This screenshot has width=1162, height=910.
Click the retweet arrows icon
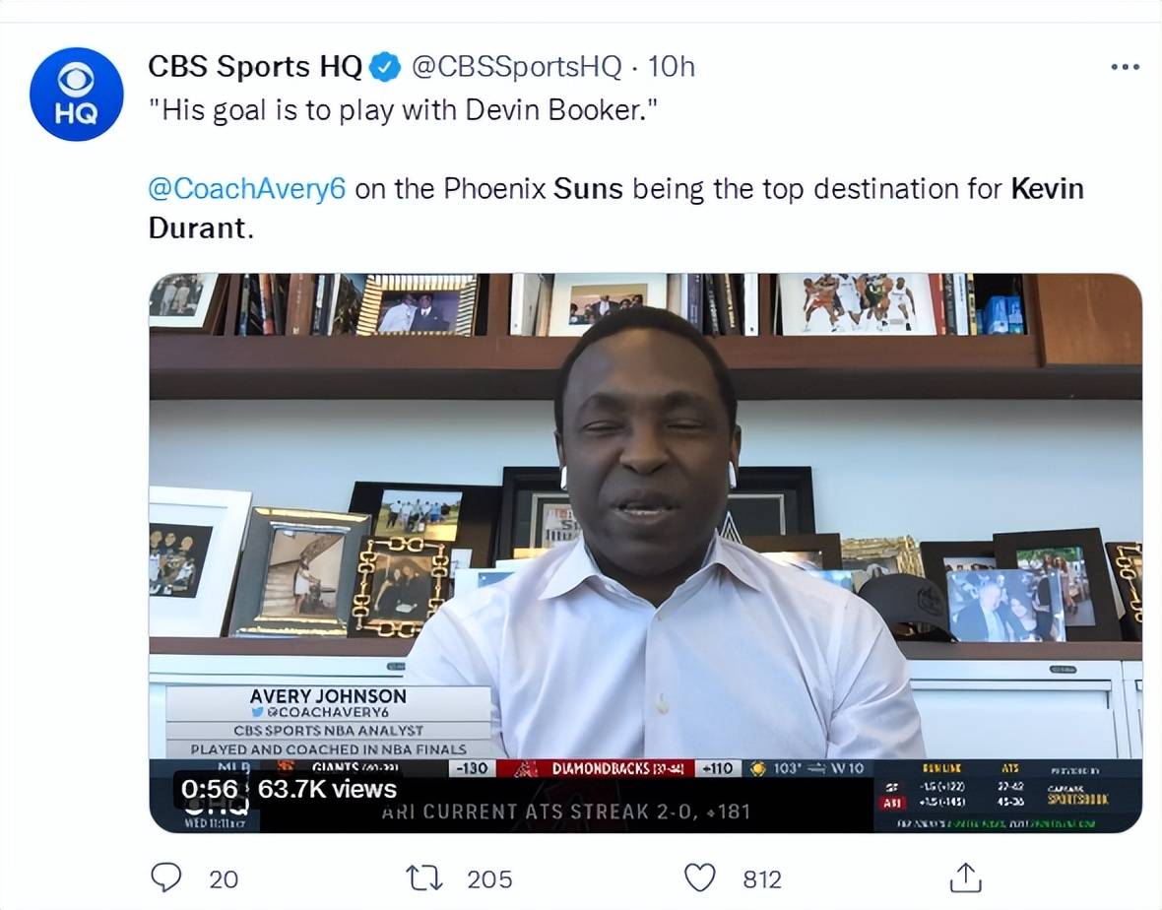[424, 878]
